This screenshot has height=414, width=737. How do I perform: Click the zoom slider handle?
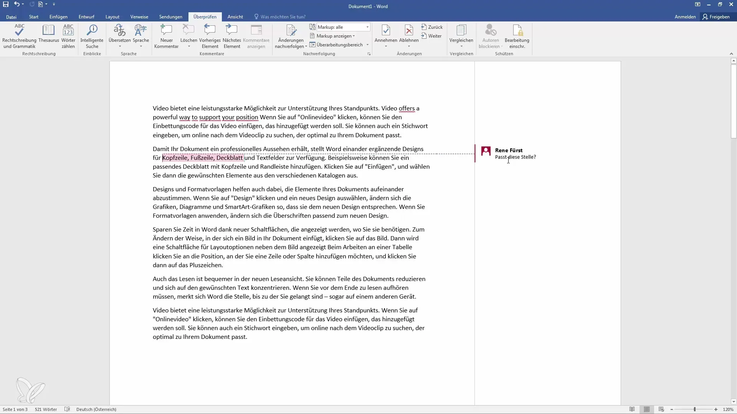[694, 409]
